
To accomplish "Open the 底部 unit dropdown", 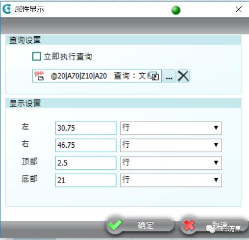I will pos(171,180).
